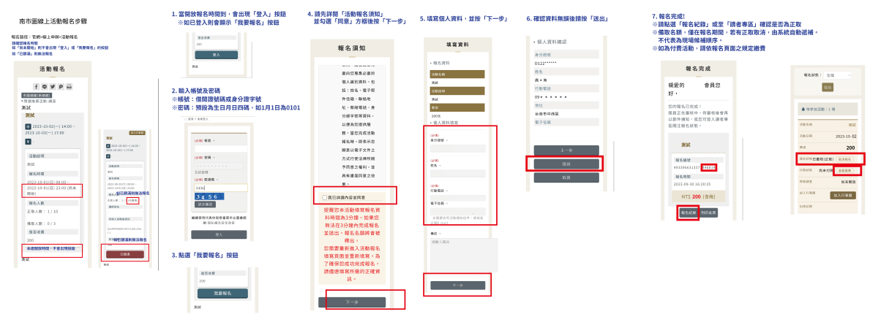The width and height of the screenshot is (878, 333).
Task: Expand the 報名資料 section header
Action: 446,64
